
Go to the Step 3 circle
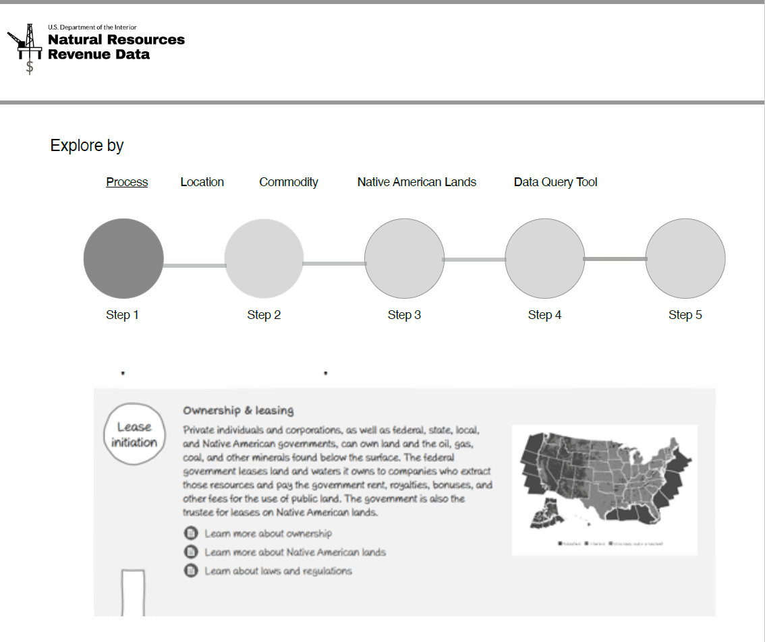point(404,258)
